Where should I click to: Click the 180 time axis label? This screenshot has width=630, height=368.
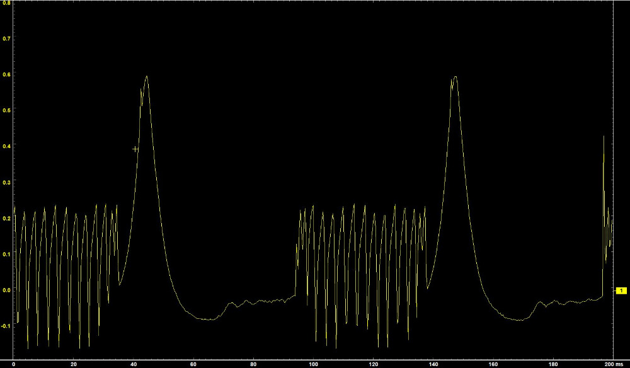(553, 364)
